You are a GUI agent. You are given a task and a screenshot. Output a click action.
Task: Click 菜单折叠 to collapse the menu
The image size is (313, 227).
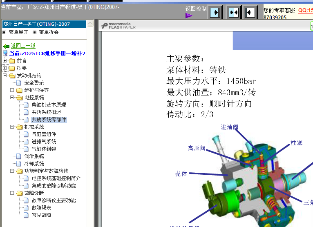click(49, 32)
